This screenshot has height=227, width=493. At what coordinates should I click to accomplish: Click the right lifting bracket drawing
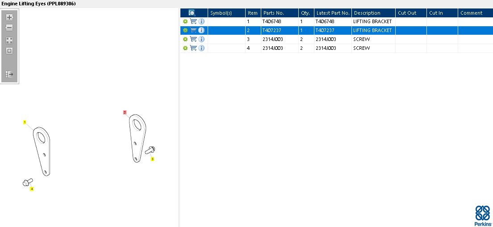pos(138,138)
